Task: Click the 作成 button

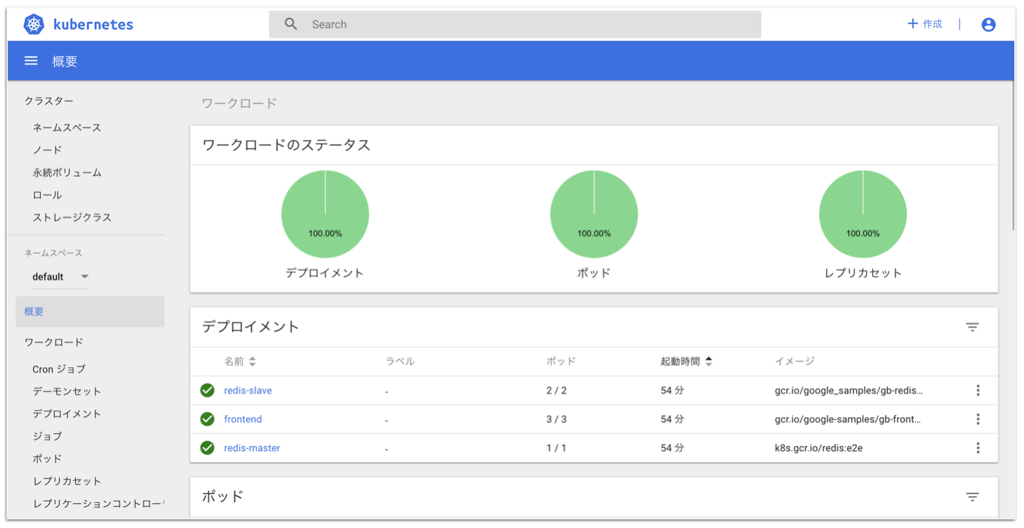Action: click(925, 23)
